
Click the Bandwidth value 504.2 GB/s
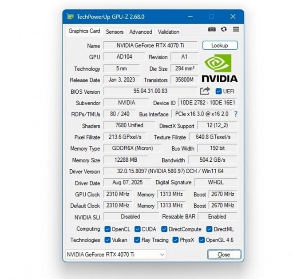(213, 160)
